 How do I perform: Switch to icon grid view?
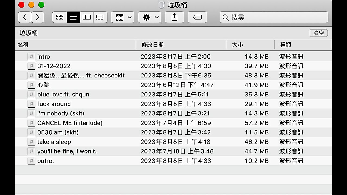click(x=60, y=17)
